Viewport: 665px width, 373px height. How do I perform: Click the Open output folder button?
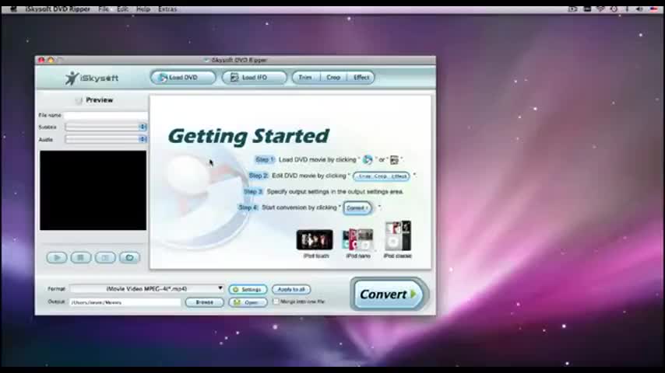[248, 302]
